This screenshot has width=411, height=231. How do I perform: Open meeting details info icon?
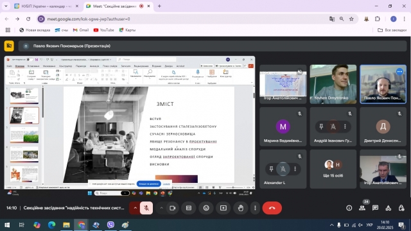tap(349, 208)
